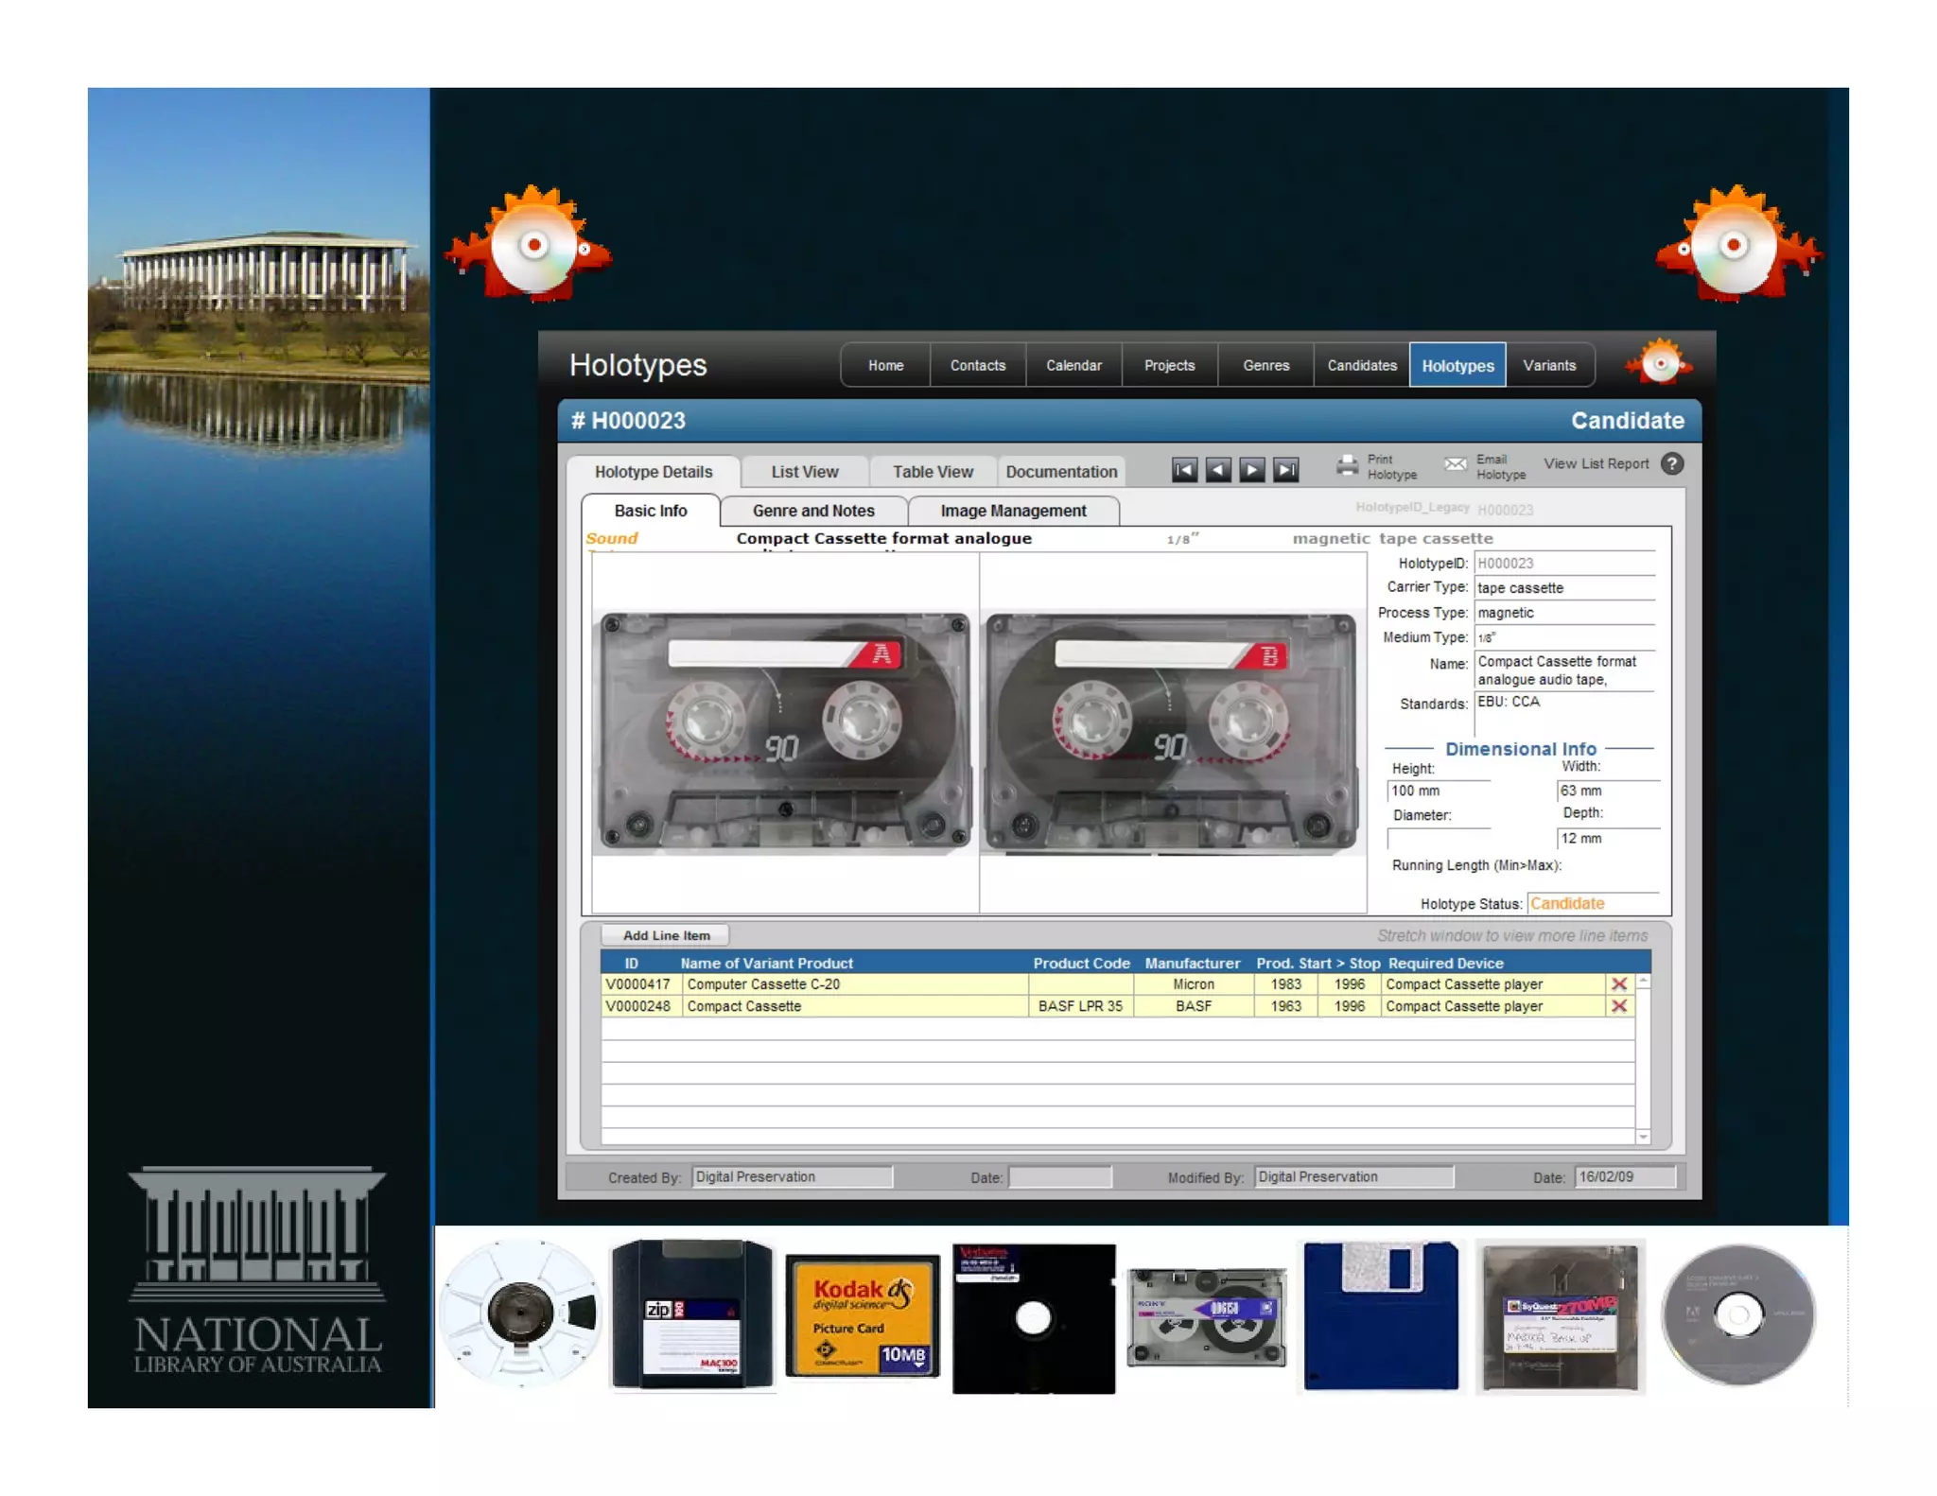Open View List Report link
Viewport: 1937px width, 1496px height.
[x=1596, y=463]
